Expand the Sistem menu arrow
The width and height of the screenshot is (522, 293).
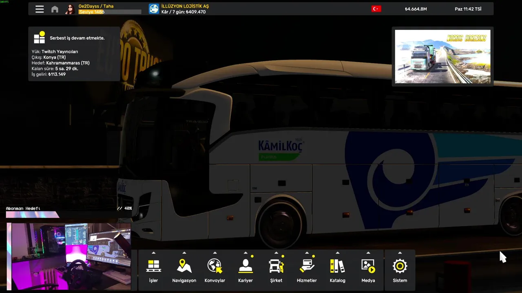[400, 253]
